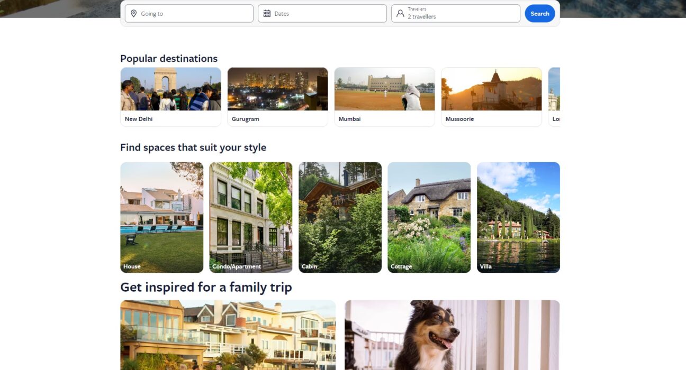The width and height of the screenshot is (686, 370).
Task: Expand the 2 travellers selector
Action: [x=456, y=14]
